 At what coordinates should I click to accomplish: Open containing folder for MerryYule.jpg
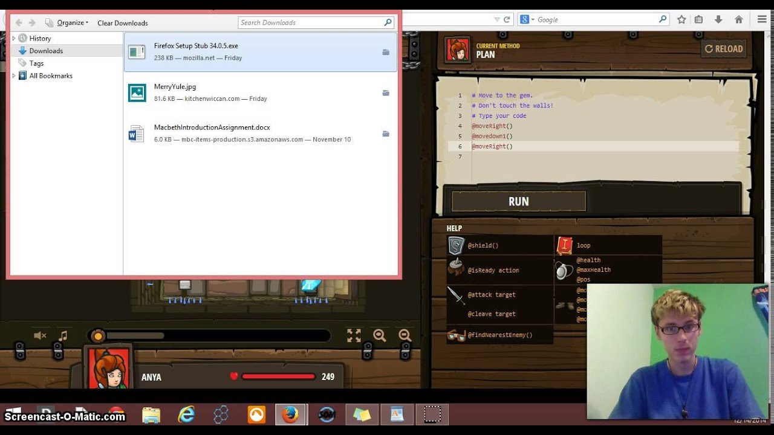coord(386,93)
